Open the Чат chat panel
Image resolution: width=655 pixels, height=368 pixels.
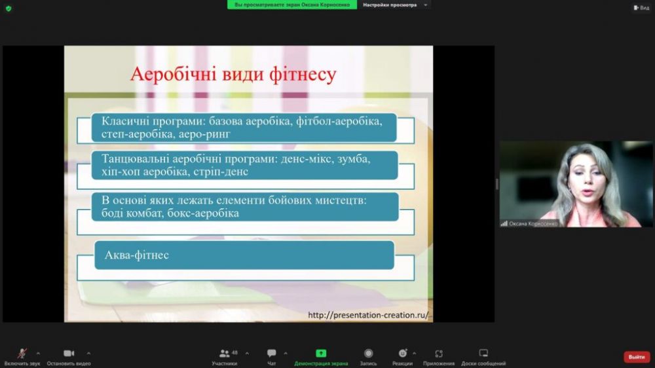point(271,354)
